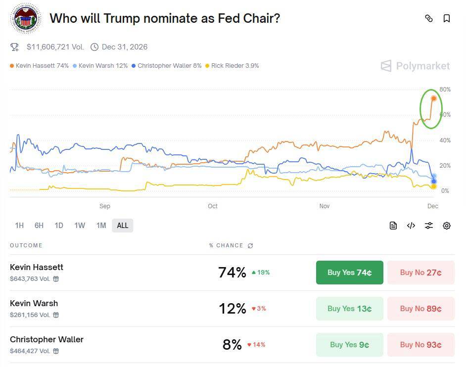Click the Fed Chair market seal logo
466x367 pixels.
(25, 18)
